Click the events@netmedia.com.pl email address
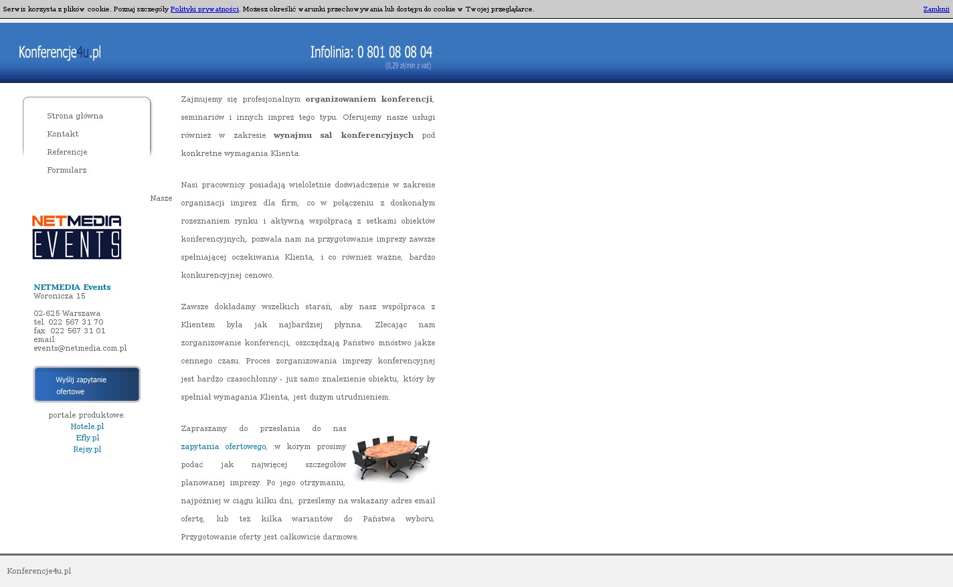This screenshot has height=587, width=953. coord(80,348)
